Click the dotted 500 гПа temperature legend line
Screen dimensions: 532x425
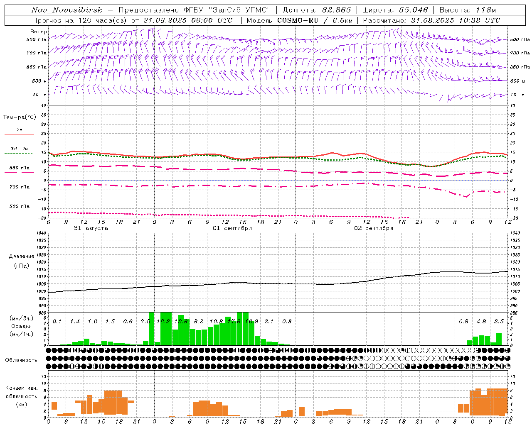pyautogui.click(x=18, y=211)
